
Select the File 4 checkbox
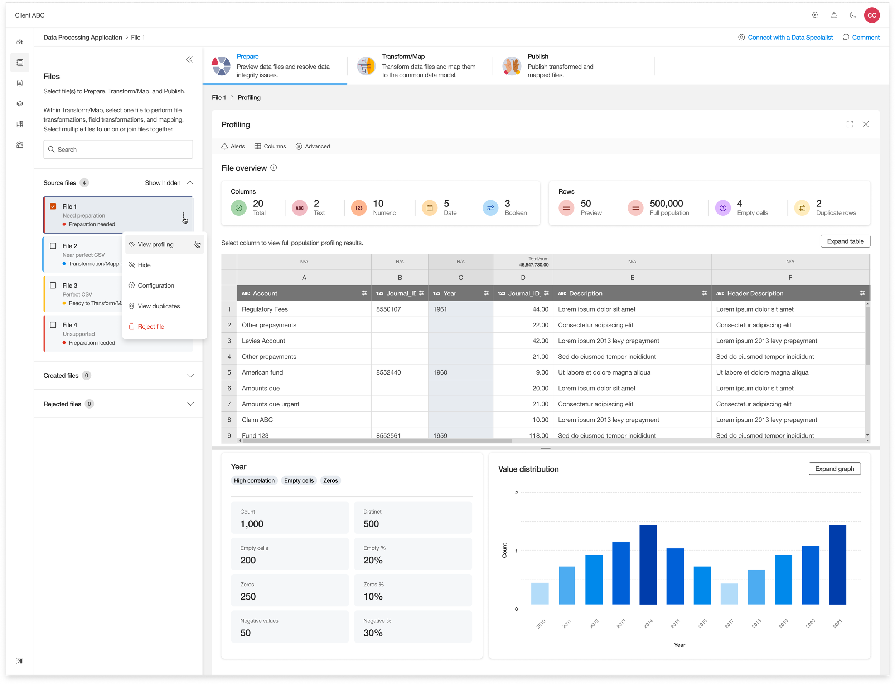click(53, 325)
